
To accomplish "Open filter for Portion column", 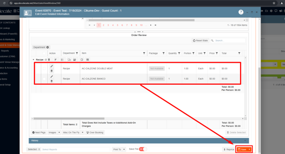I will tap(193, 53).
